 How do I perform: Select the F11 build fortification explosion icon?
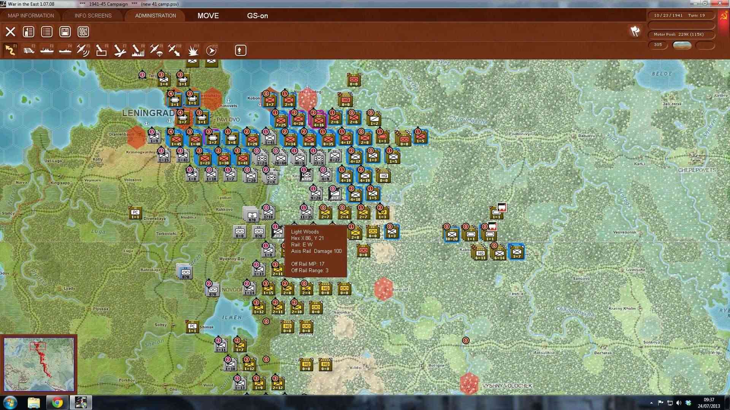tap(193, 50)
